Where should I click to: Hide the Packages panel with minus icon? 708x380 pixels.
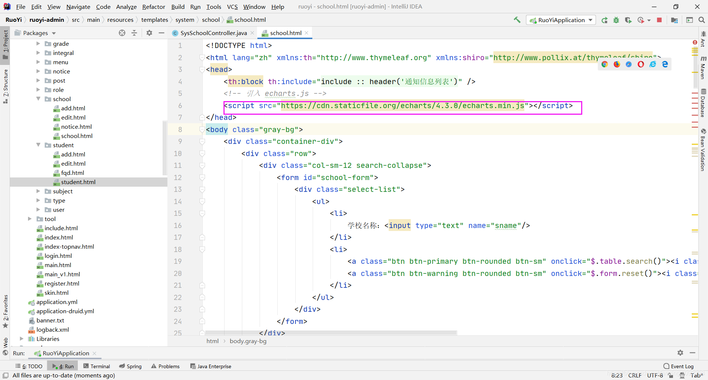pyautogui.click(x=161, y=33)
